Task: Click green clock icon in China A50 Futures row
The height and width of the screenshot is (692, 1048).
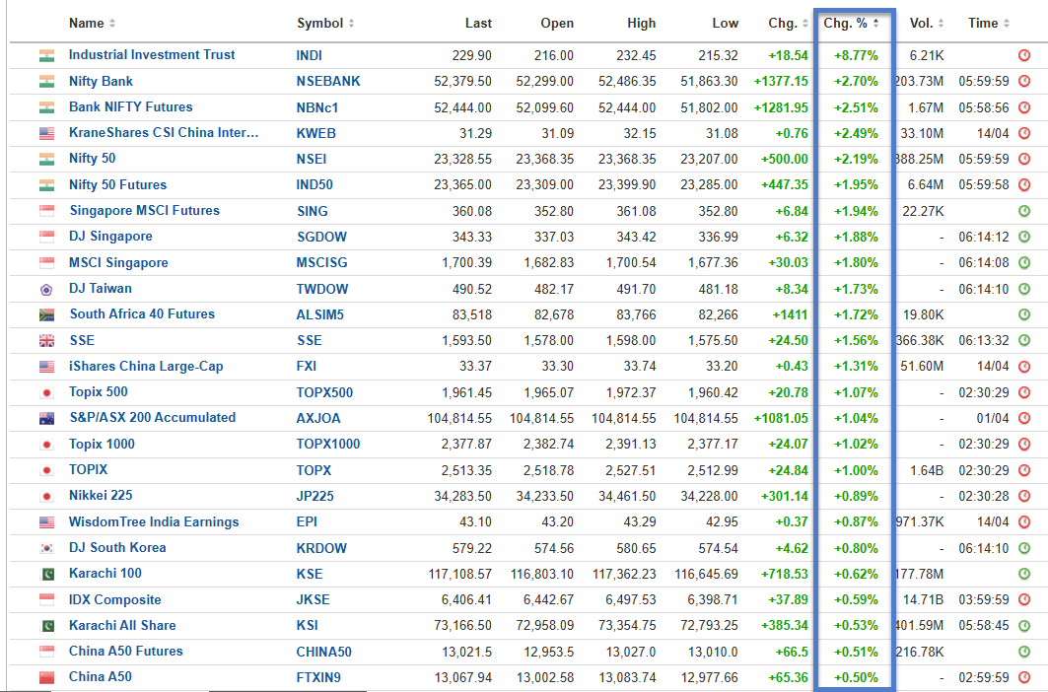Action: [1024, 652]
